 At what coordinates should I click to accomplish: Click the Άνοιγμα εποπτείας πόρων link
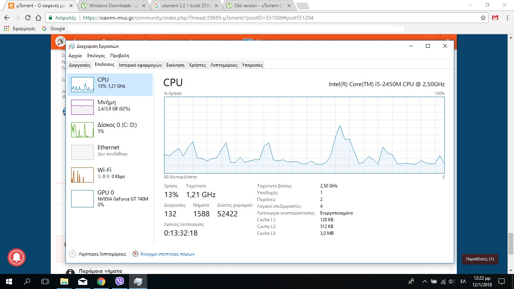click(167, 254)
